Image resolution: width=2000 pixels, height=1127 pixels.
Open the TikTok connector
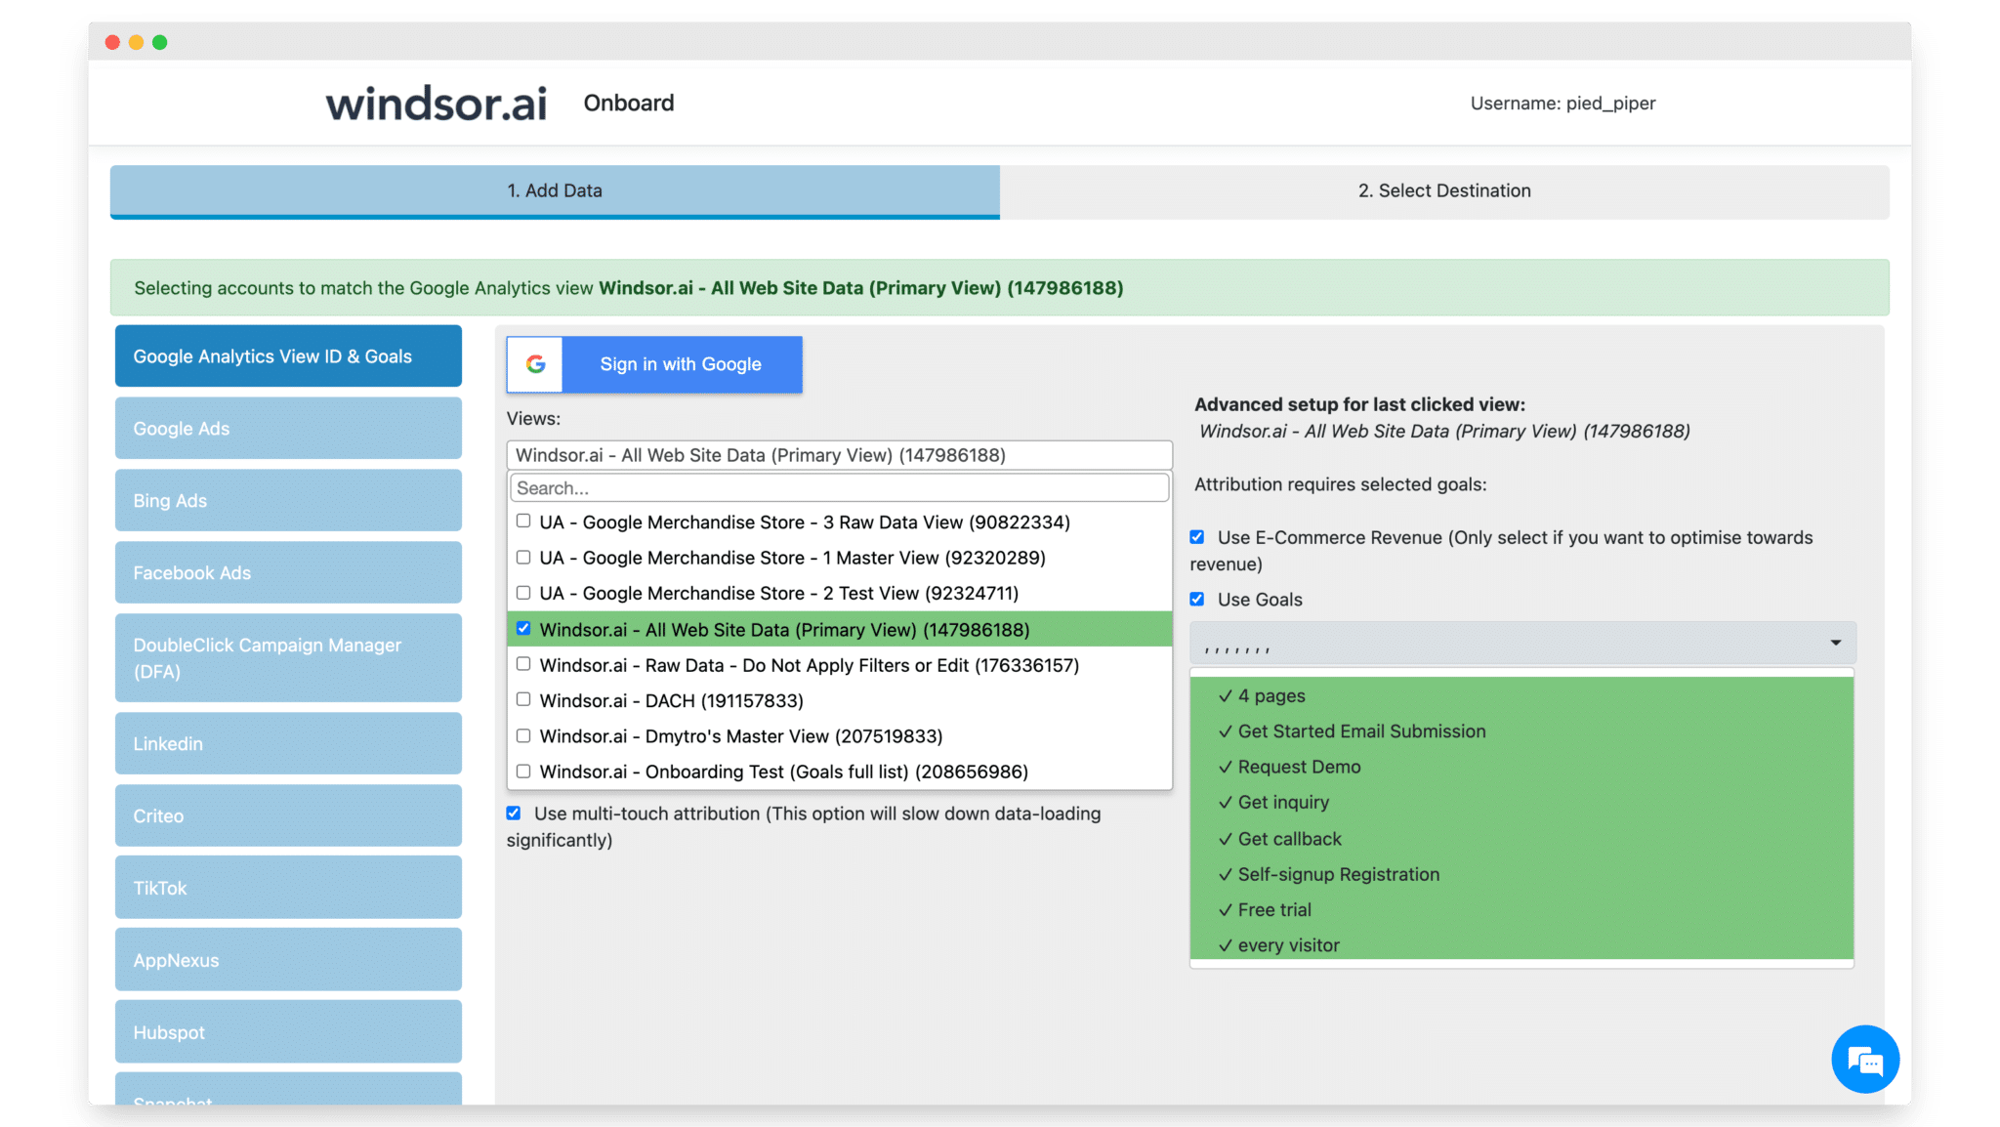287,887
